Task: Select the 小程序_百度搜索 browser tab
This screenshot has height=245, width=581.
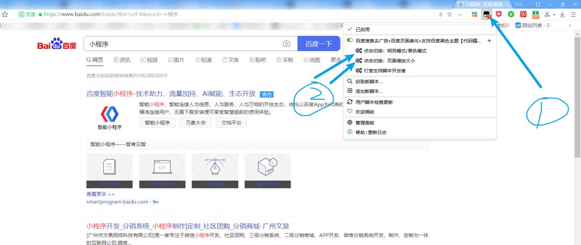Action: point(484,4)
